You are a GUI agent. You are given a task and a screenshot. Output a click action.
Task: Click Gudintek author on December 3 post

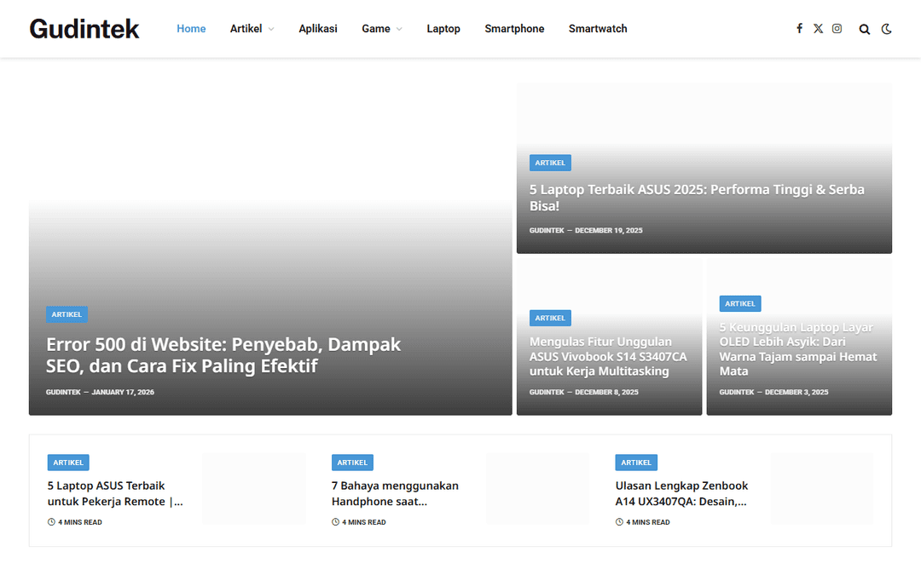tap(737, 392)
